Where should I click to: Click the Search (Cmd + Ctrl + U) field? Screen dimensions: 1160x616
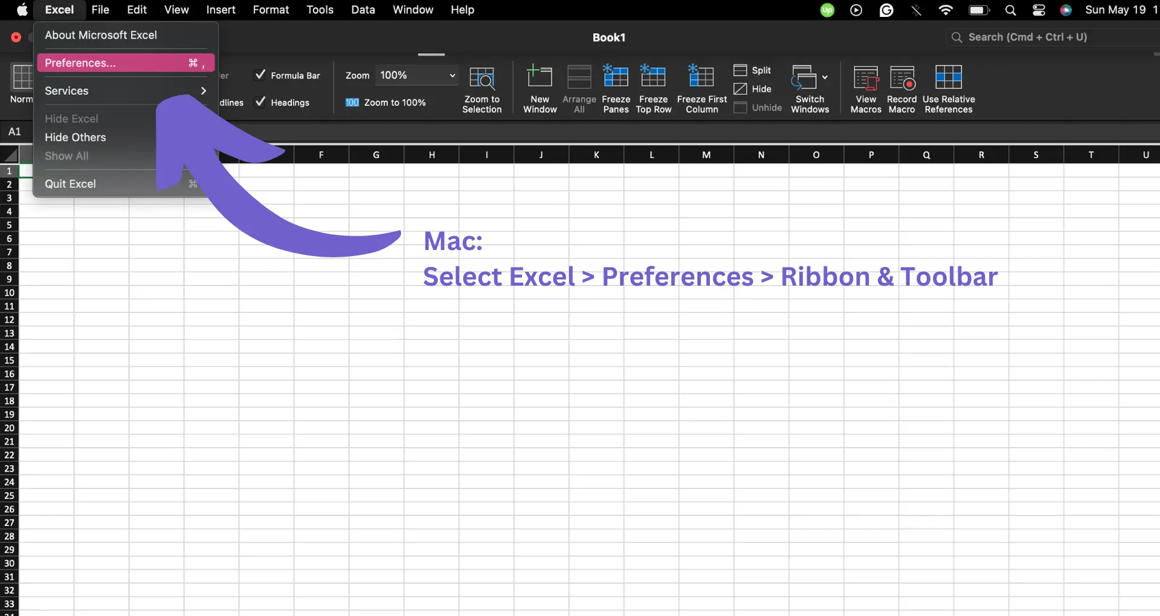1052,37
